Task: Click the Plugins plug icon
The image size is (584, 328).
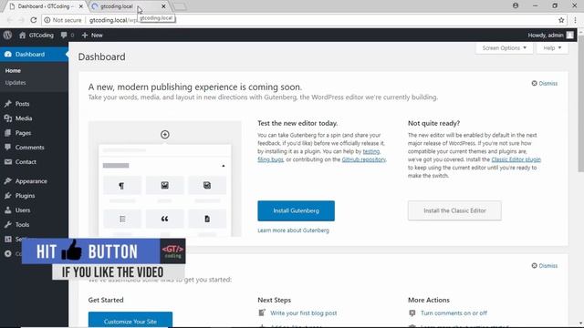Action: (8, 196)
